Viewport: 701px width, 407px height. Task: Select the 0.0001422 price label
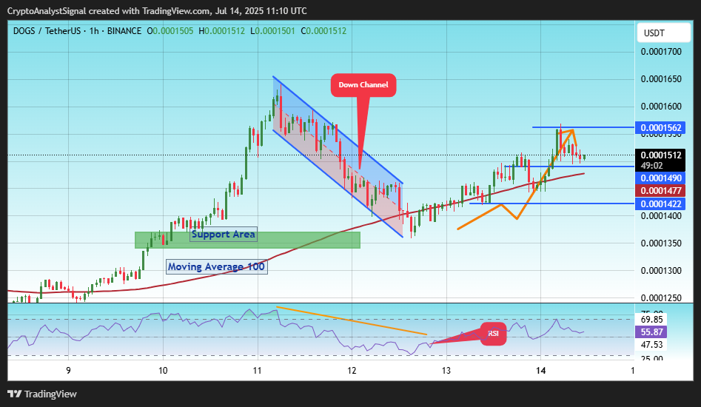coord(661,204)
